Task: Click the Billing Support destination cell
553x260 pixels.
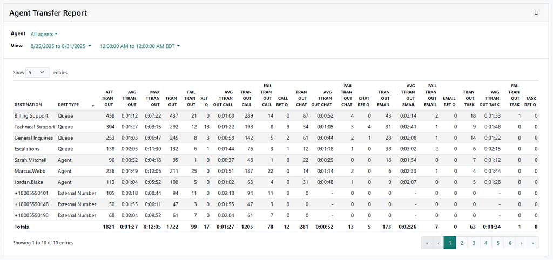Action: coord(31,115)
